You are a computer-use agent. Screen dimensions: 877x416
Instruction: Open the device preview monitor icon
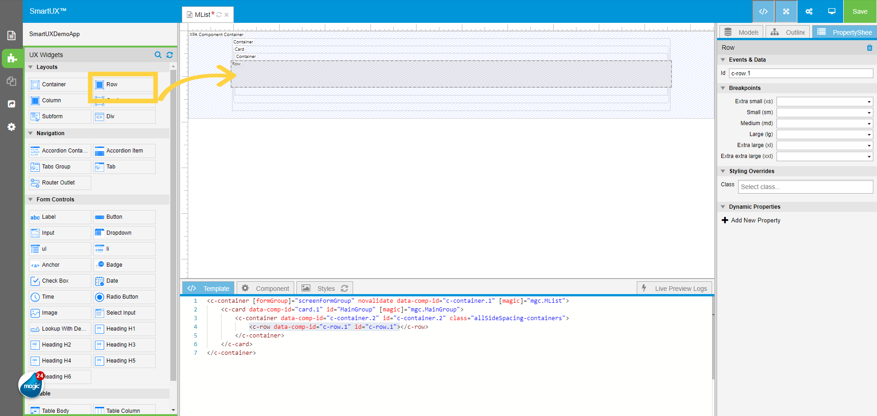(x=831, y=11)
